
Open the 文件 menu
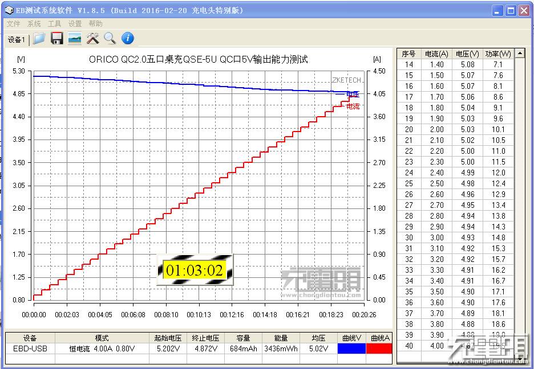coord(14,24)
